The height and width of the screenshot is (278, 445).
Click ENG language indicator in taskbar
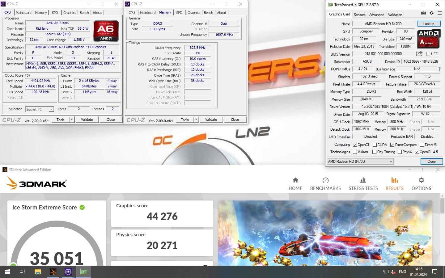pyautogui.click(x=402, y=272)
